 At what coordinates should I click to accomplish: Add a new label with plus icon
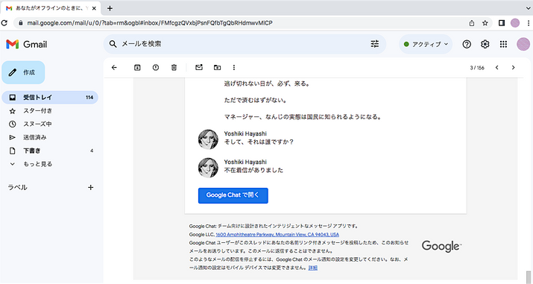pos(90,187)
